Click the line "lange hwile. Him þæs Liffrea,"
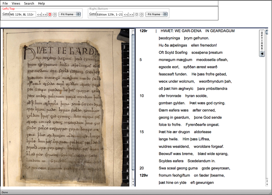The height and width of the screenshot is (195, 272). (184, 139)
